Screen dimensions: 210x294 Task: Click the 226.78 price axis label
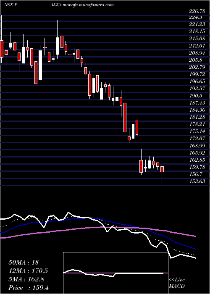click(197, 11)
